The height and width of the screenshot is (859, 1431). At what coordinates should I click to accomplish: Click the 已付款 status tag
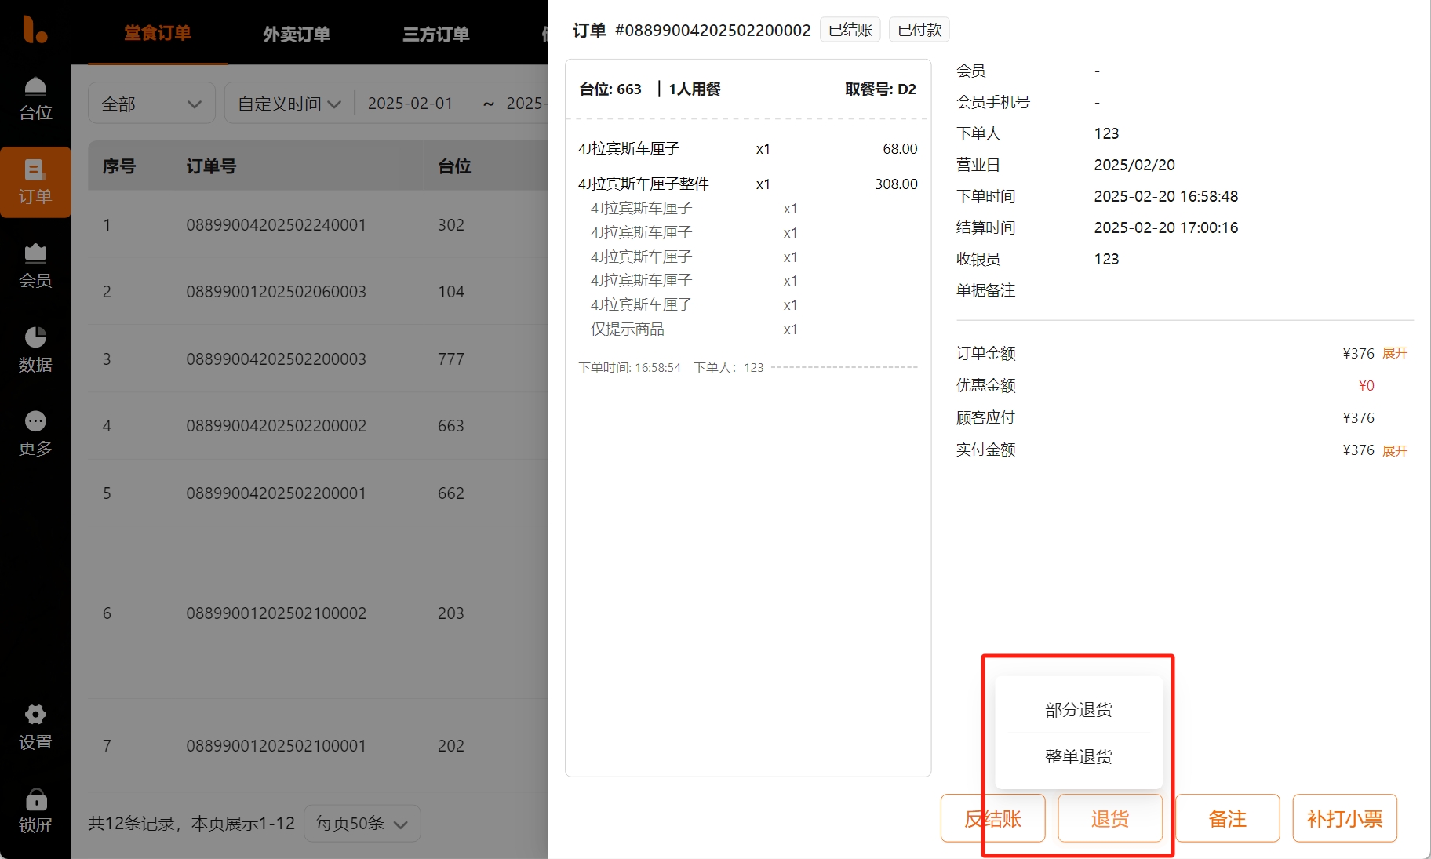point(919,30)
